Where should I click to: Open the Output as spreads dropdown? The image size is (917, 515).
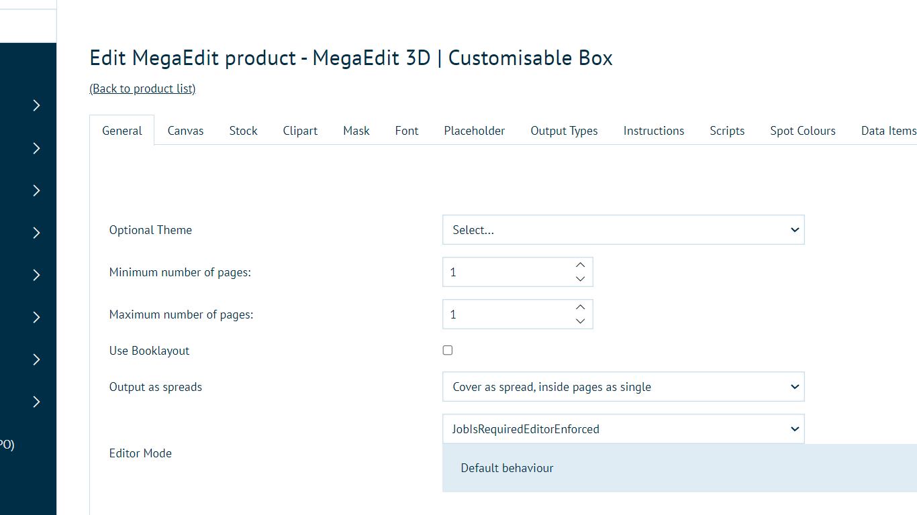[x=623, y=387]
